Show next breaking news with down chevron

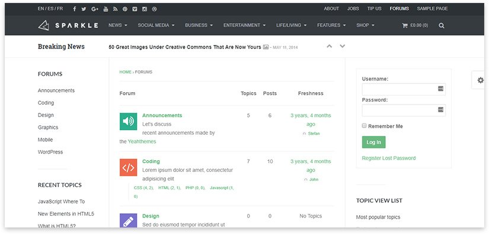coord(343,46)
